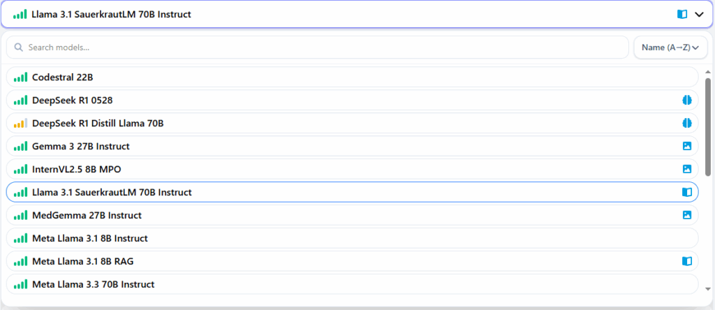Choose the MedGemma 27B Instruct entry
Viewport: 715px width, 310px height.
[x=87, y=215]
